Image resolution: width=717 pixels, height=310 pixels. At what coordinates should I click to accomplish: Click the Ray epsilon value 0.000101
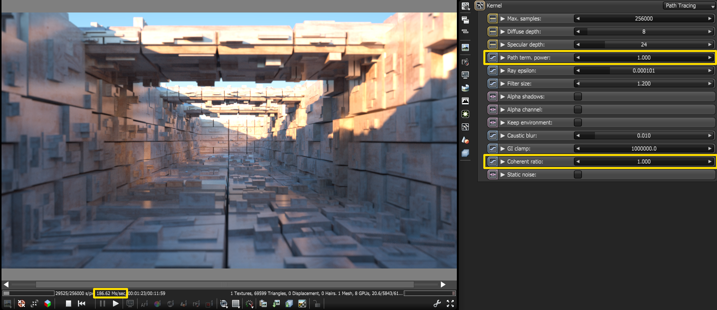[643, 70]
